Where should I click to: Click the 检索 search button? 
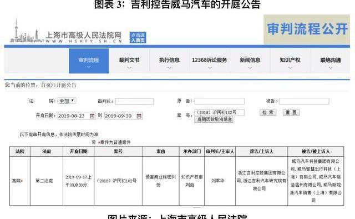[x=268, y=112]
